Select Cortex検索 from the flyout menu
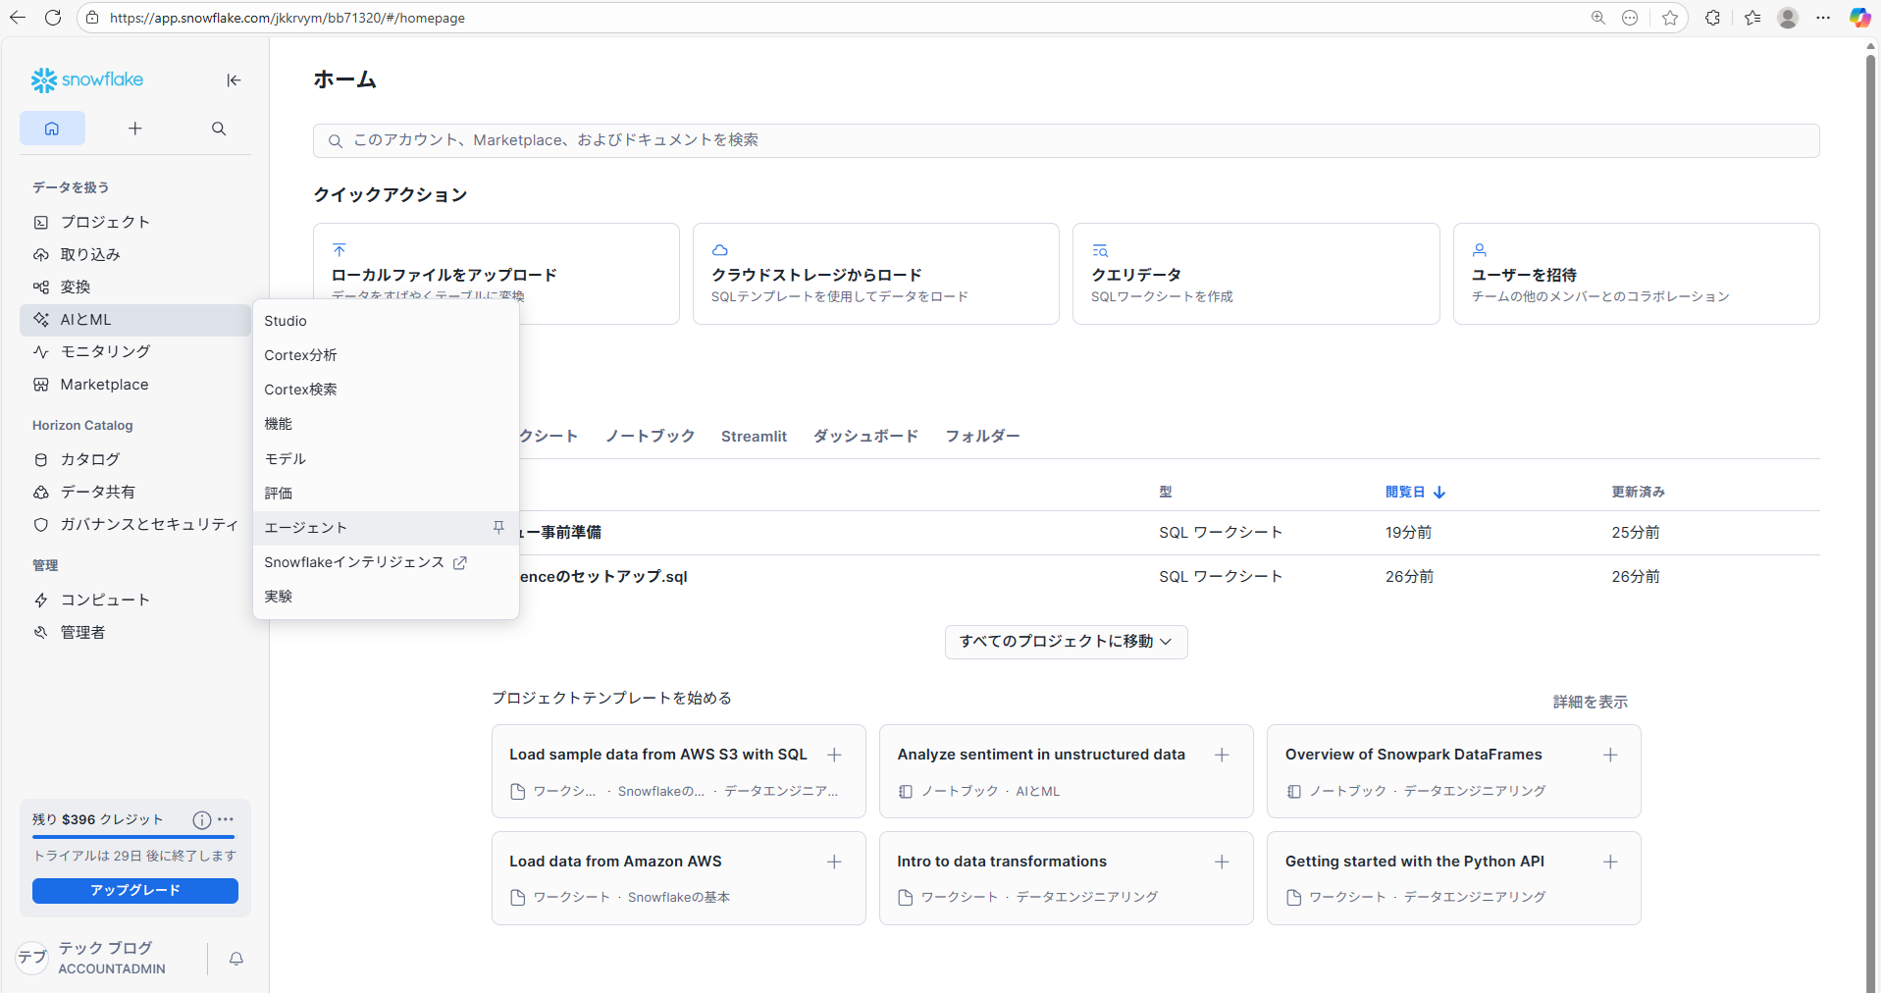 (x=386, y=390)
